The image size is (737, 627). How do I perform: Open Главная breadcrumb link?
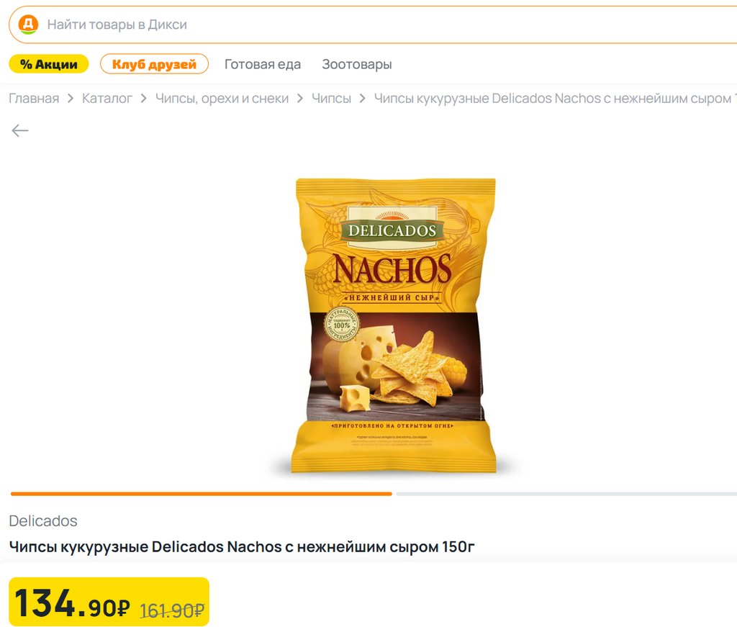pyautogui.click(x=34, y=99)
